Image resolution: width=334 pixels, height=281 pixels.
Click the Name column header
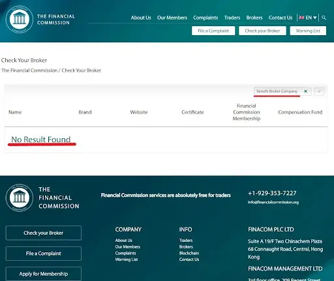click(x=15, y=112)
